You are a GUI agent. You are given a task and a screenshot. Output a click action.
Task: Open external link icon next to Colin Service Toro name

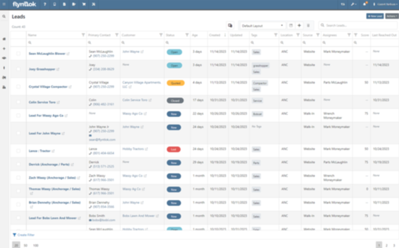click(x=58, y=102)
